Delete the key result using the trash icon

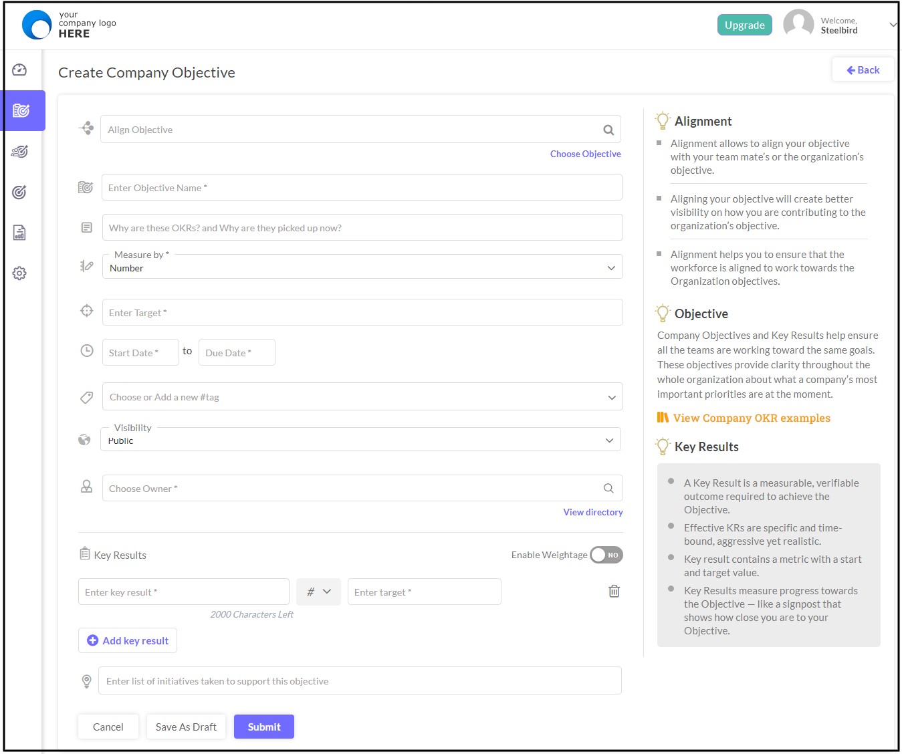coord(614,591)
